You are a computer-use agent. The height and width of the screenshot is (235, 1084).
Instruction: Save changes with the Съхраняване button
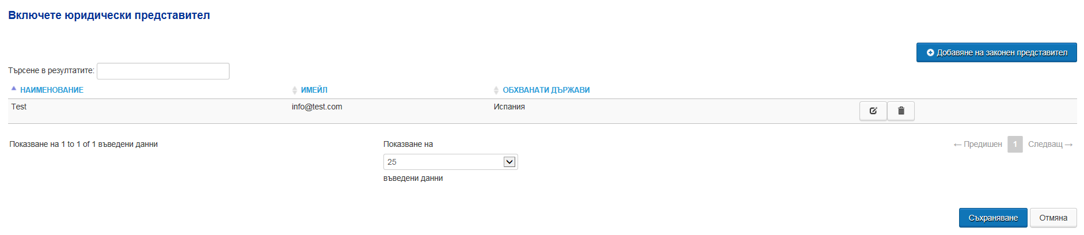click(x=993, y=218)
